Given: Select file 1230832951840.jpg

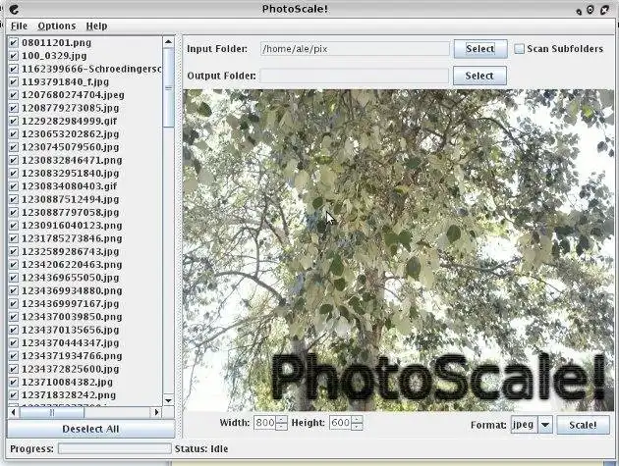Looking at the screenshot, I should pos(71,173).
